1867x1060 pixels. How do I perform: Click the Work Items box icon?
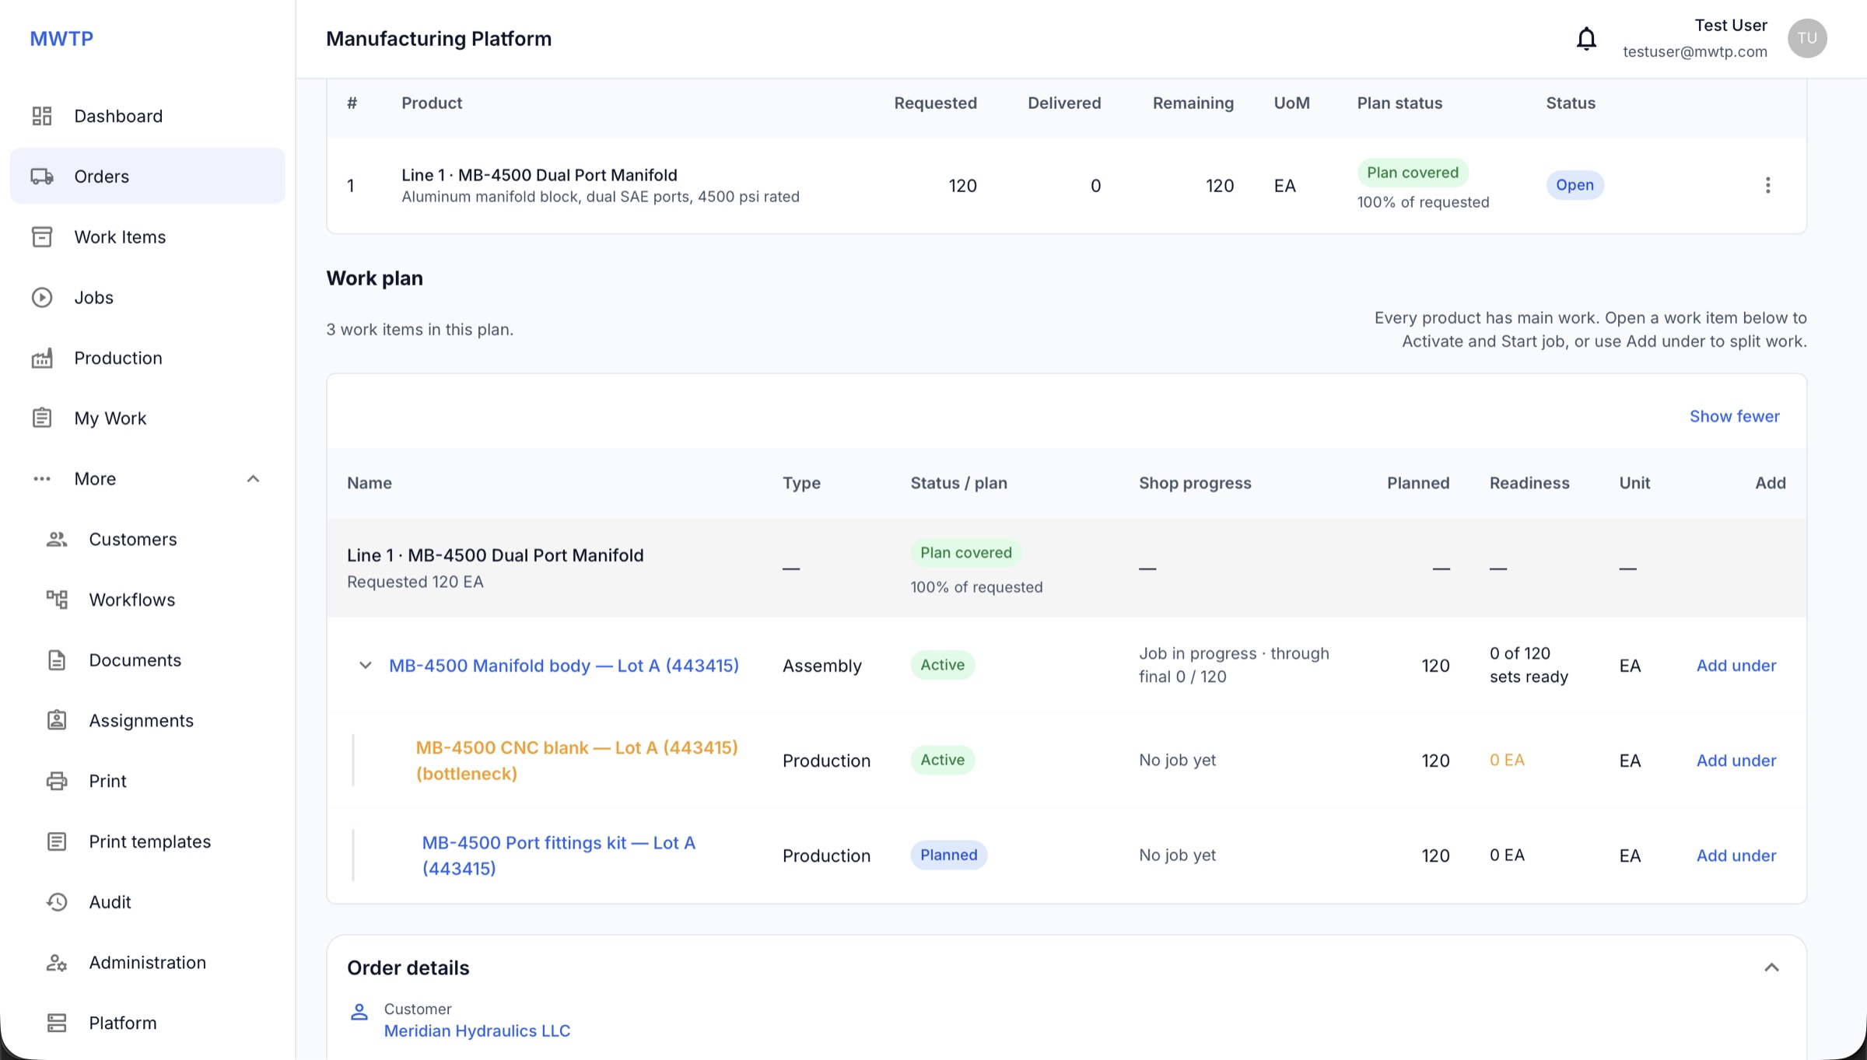[x=42, y=237]
